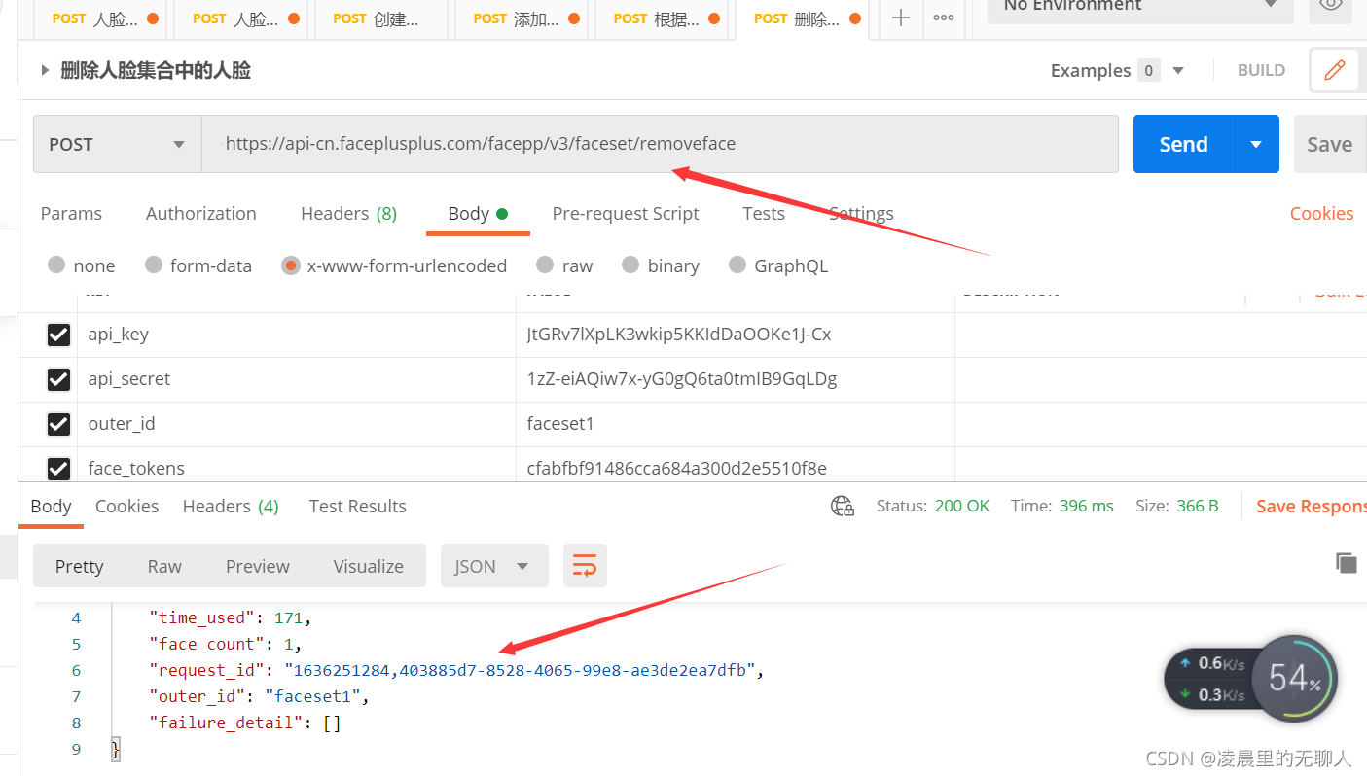Switch response view to Preview
Viewport: 1367px width, 776px height.
(258, 566)
